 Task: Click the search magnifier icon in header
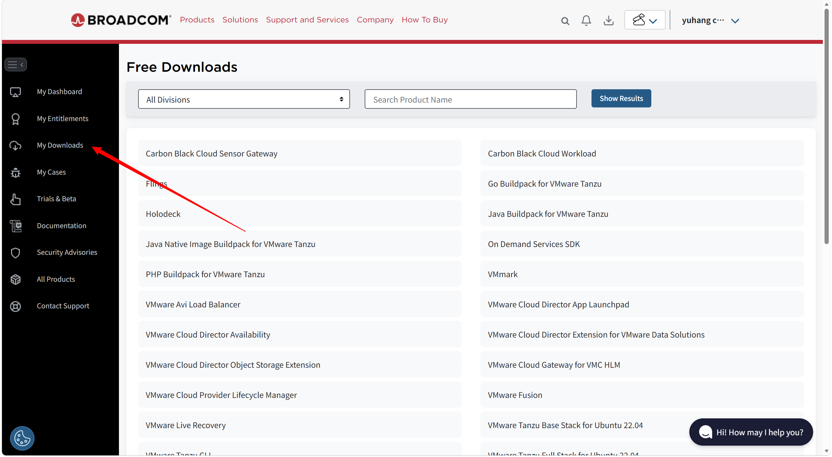(x=565, y=21)
